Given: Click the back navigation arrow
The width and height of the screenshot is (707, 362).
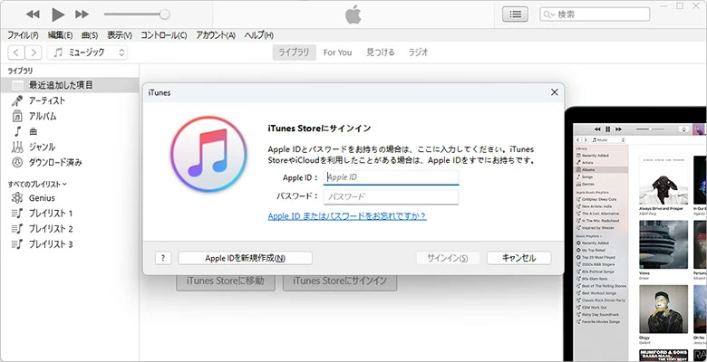Looking at the screenshot, I should pos(16,52).
